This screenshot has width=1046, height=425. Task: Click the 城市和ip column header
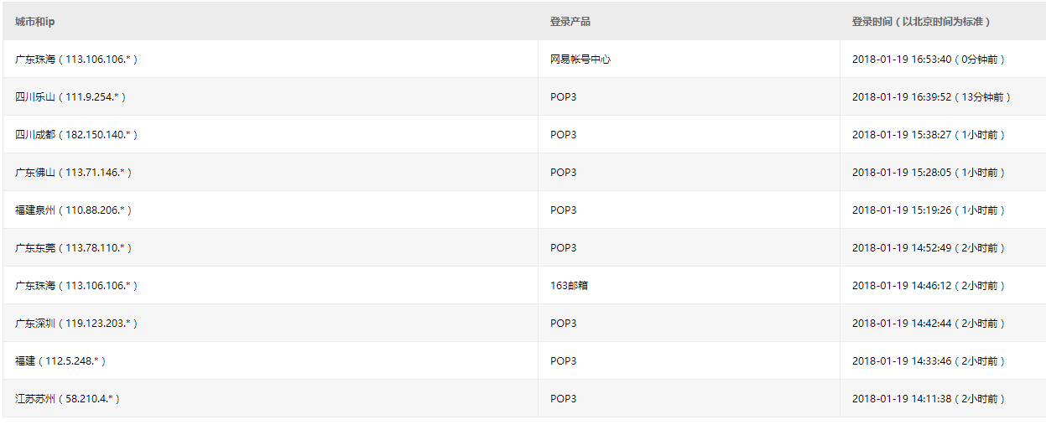tap(34, 22)
